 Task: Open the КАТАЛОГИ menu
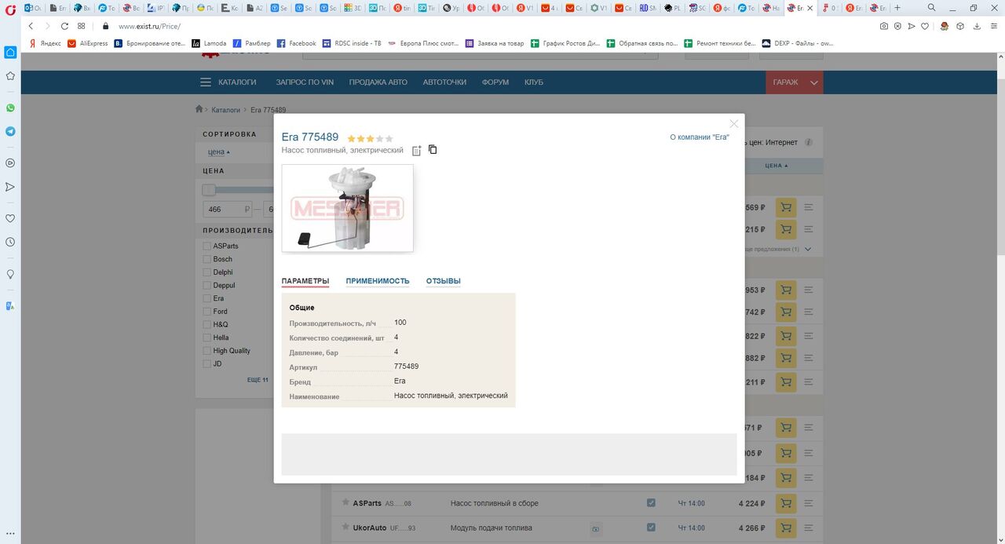[x=228, y=82]
